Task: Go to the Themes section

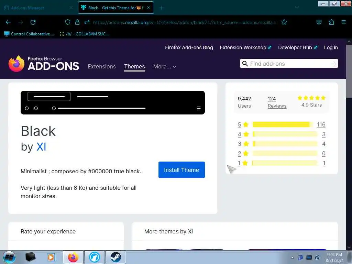Action: 134,66
